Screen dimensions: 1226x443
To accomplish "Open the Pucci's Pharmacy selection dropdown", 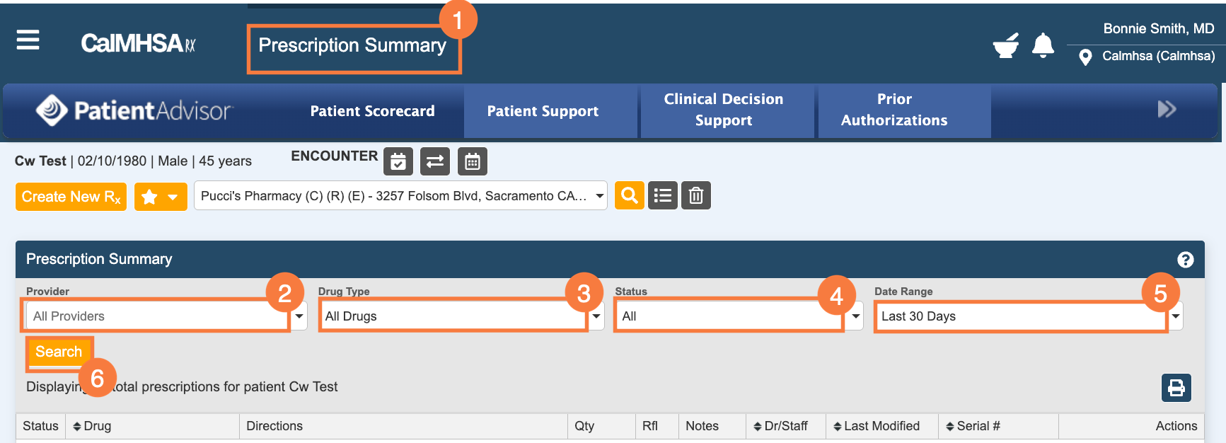I will 400,196.
